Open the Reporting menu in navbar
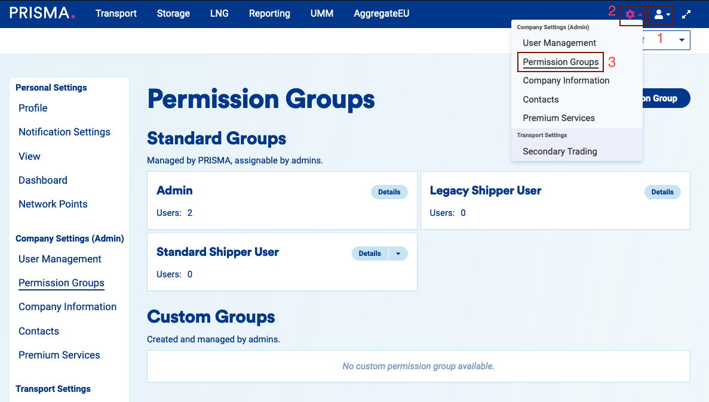Screen dimensions: 709x402 coord(269,13)
